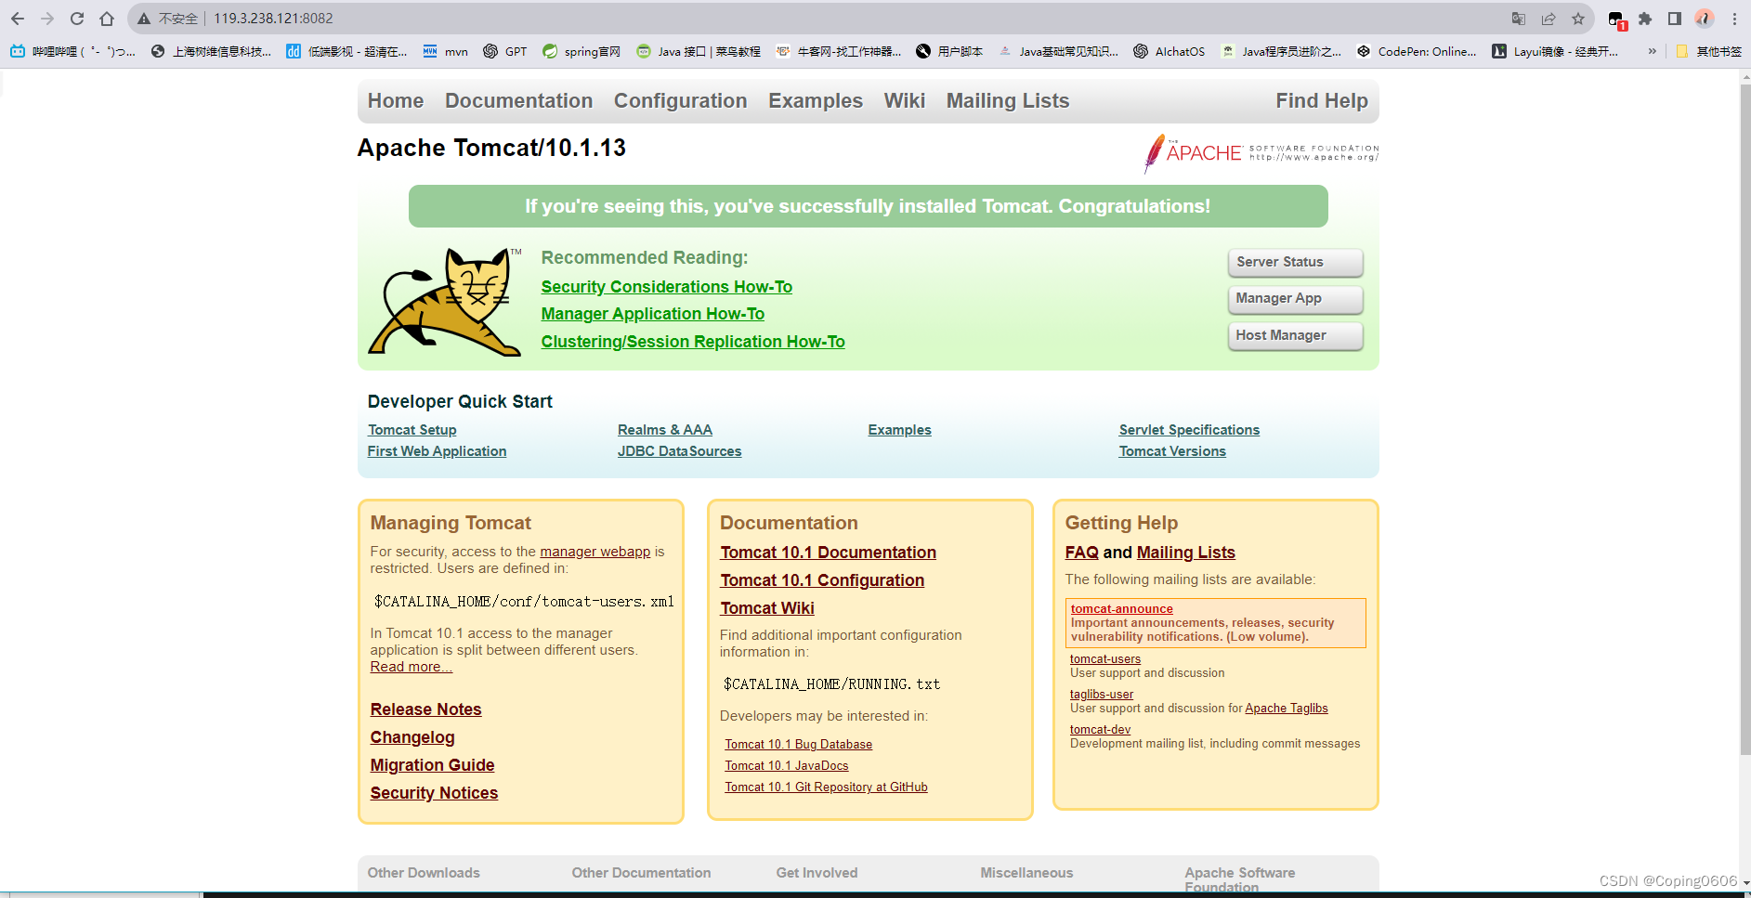Open the Mailing Lists nav item
The width and height of the screenshot is (1751, 898).
pos(1008,101)
